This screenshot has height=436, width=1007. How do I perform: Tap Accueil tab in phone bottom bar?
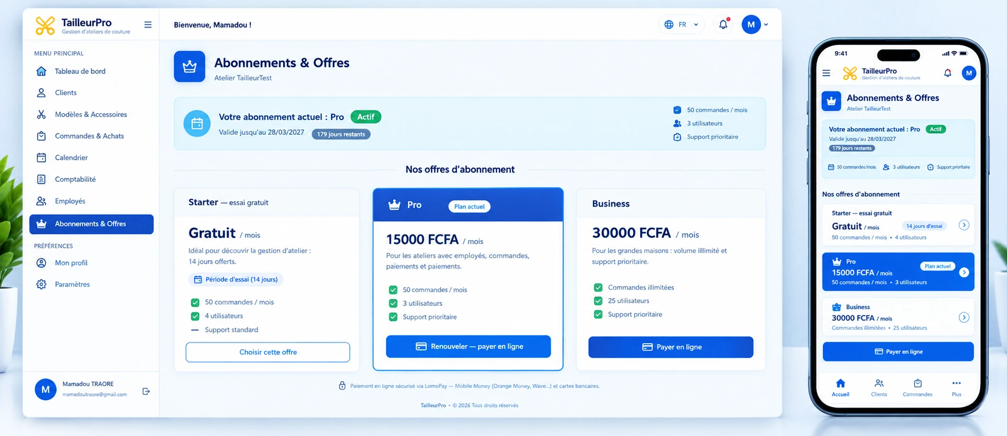pyautogui.click(x=841, y=387)
